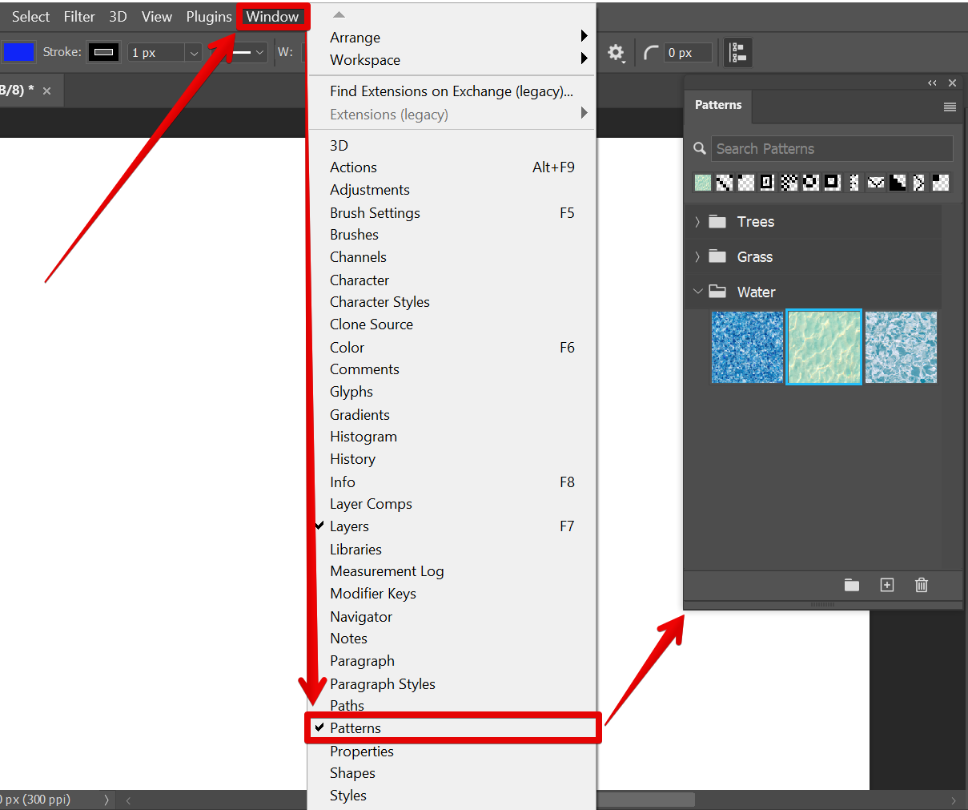This screenshot has height=810, width=968.
Task: Toggle the checked Patterns menu item
Action: pyautogui.click(x=355, y=728)
